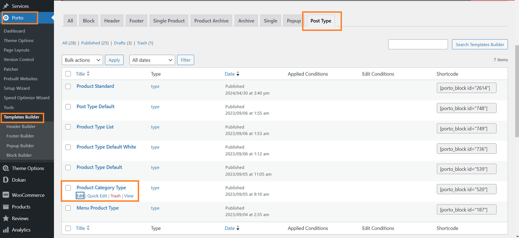Check the Menu Product Type row checkbox
Image resolution: width=519 pixels, height=238 pixels.
click(x=68, y=208)
